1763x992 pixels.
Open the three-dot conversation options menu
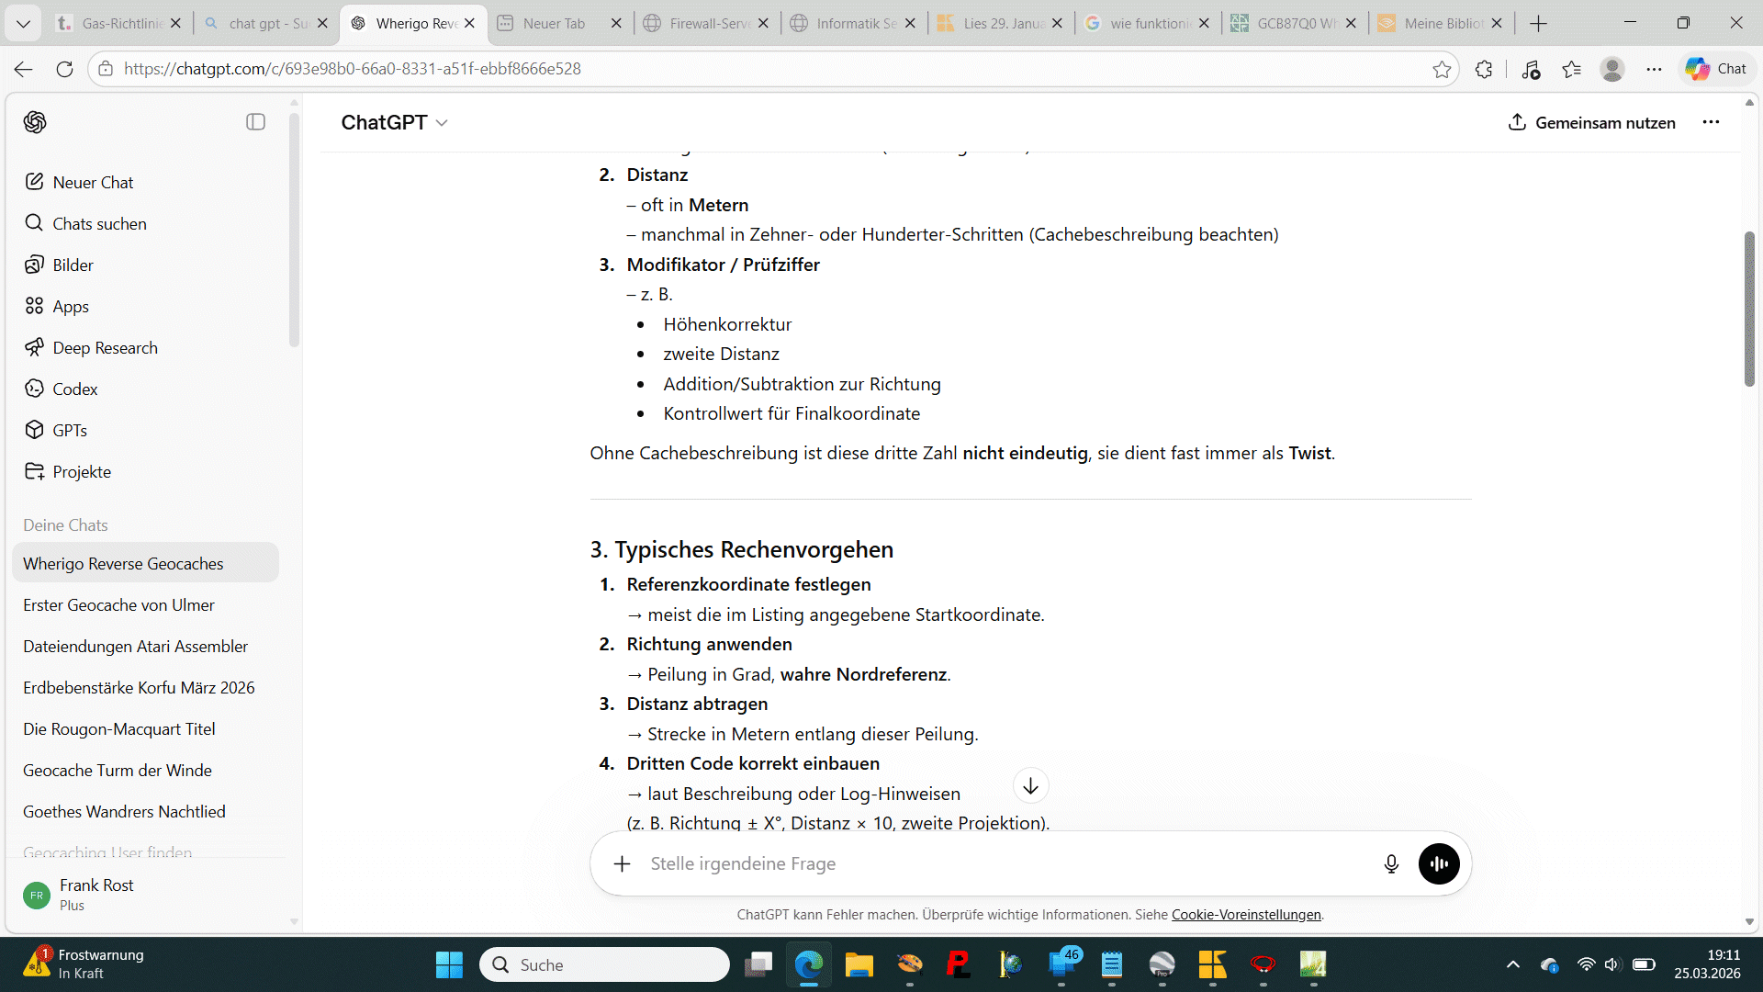[x=1711, y=122]
